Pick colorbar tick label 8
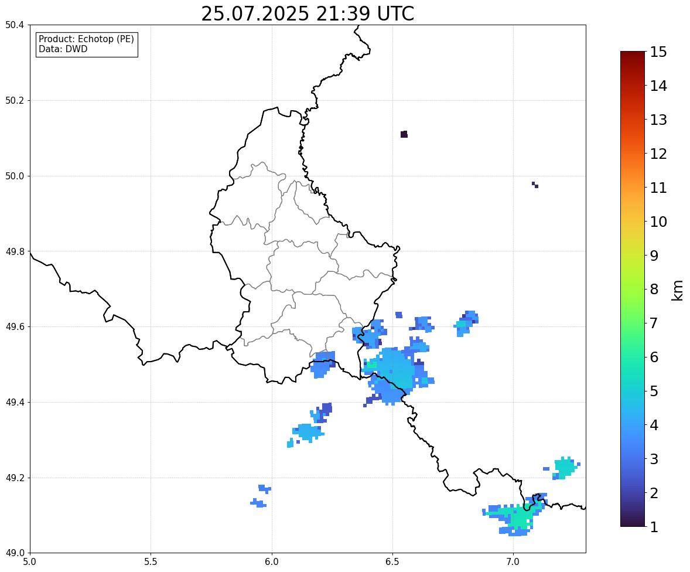Viewport: 690px width, 572px height. (654, 290)
